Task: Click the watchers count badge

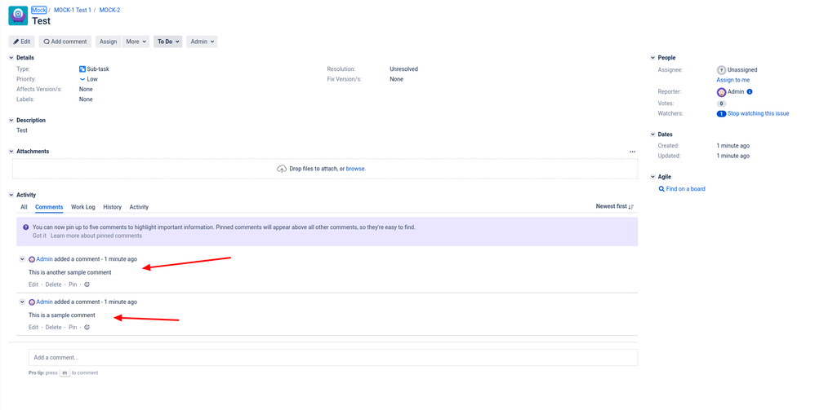Action: [x=721, y=113]
